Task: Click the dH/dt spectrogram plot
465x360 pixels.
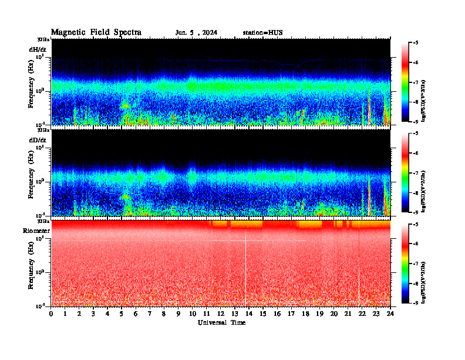Action: click(221, 82)
